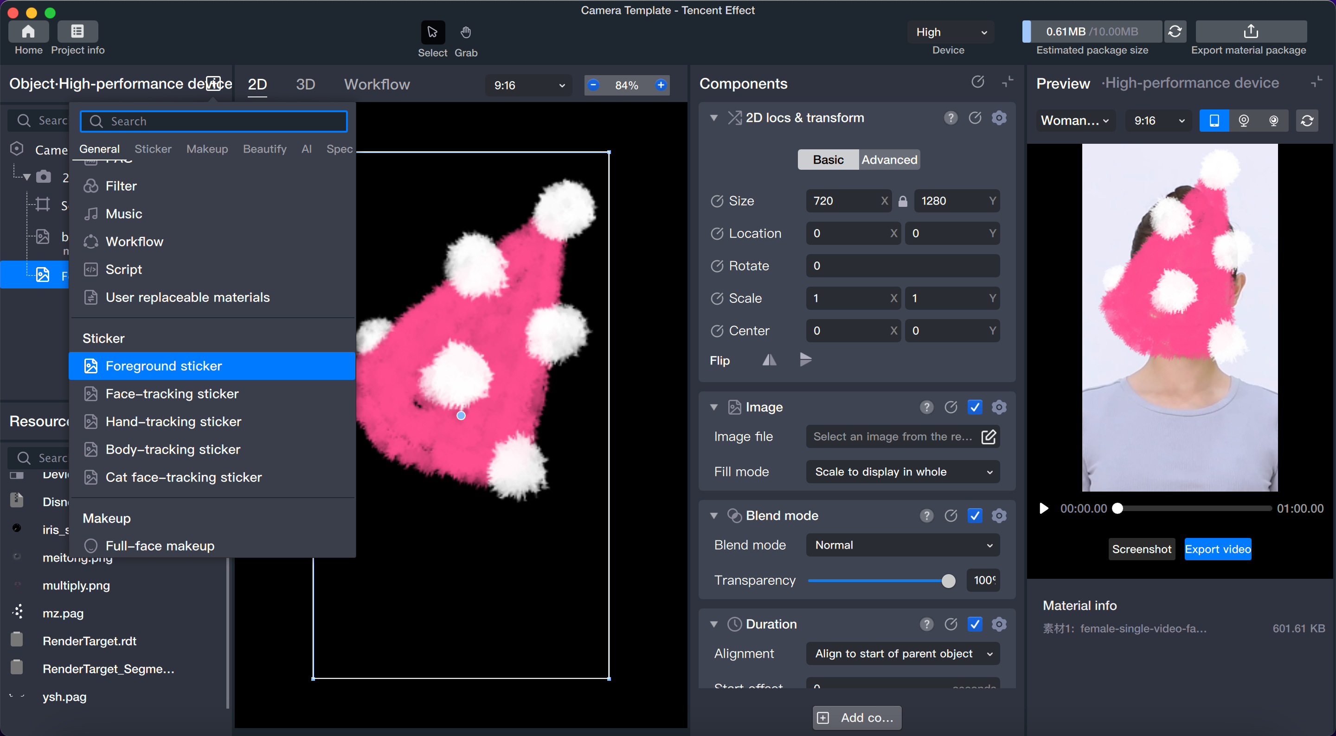The width and height of the screenshot is (1336, 736).
Task: Uncheck the Image component checkbox
Action: tap(975, 407)
